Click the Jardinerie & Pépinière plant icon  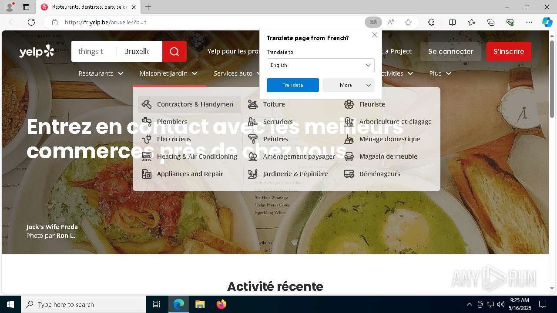click(253, 174)
